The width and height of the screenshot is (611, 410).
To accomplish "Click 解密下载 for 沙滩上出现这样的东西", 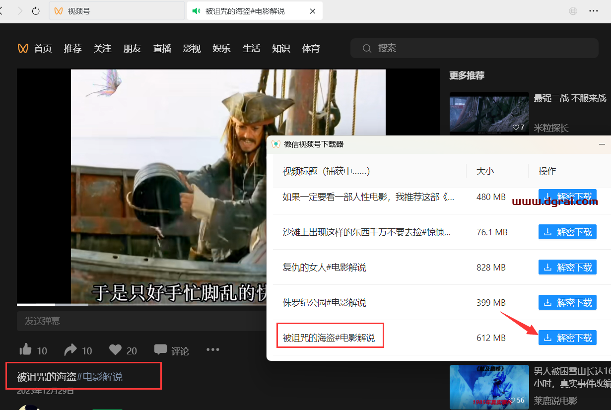I will pyautogui.click(x=567, y=232).
